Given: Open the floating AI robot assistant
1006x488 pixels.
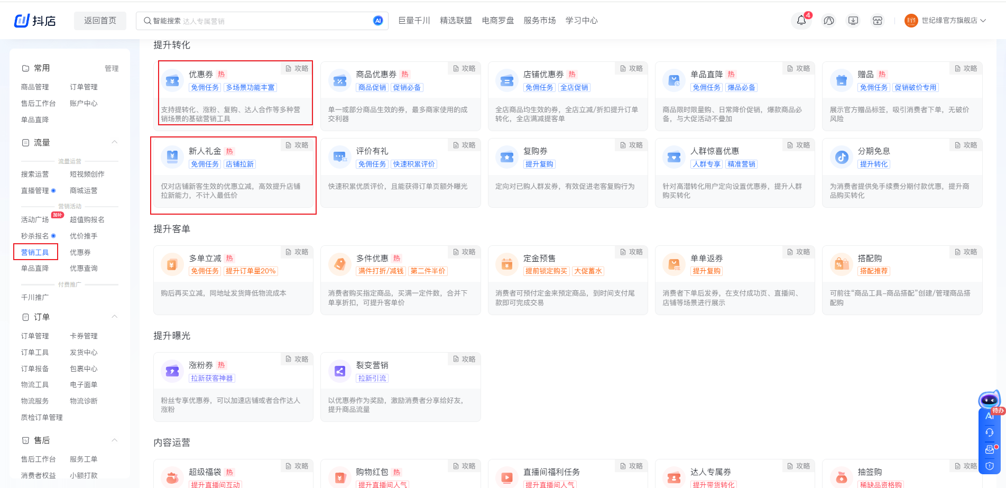Looking at the screenshot, I should tap(989, 400).
